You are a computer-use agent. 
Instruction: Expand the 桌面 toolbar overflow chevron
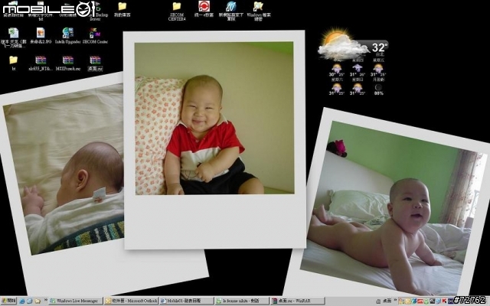pyautogui.click(x=395, y=301)
